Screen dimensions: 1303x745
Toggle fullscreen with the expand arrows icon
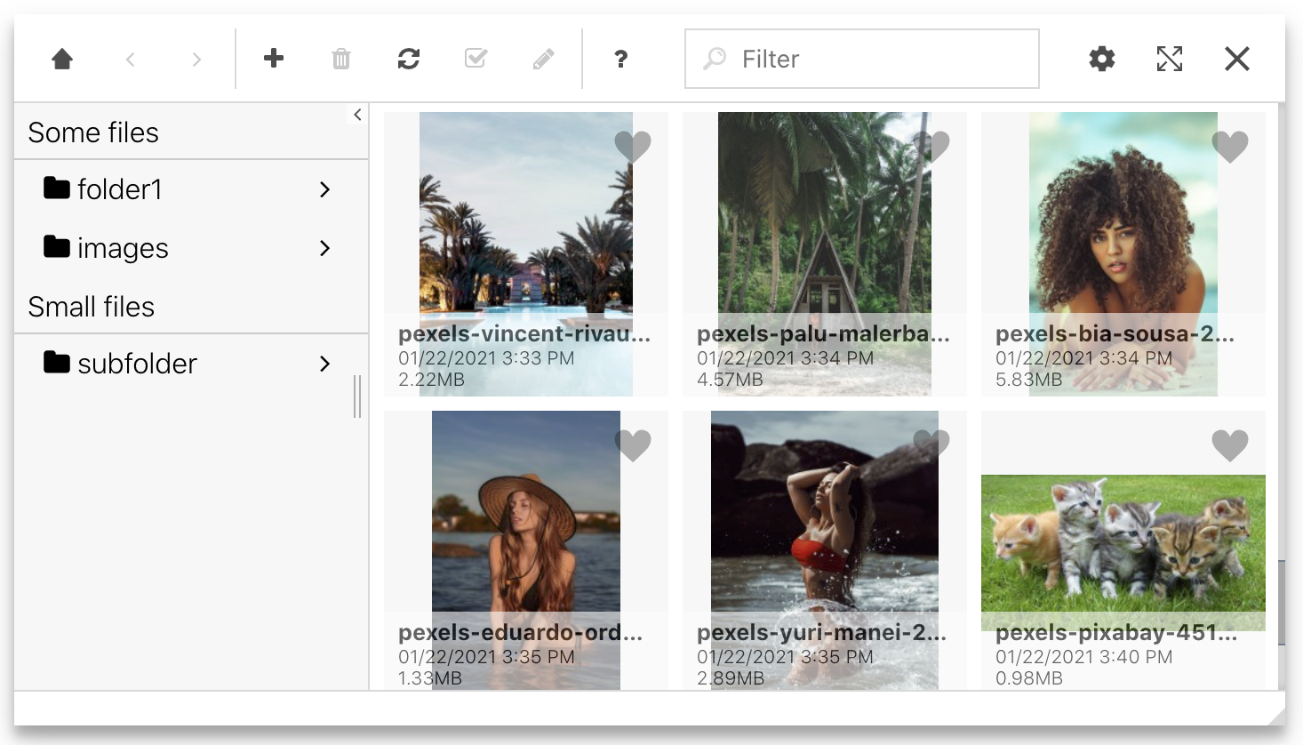1170,59
